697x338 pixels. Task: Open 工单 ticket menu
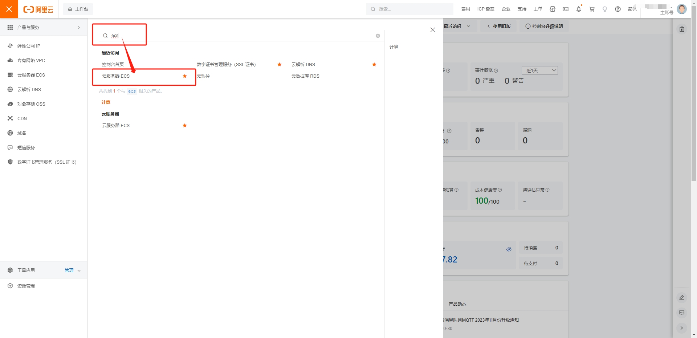pos(538,9)
